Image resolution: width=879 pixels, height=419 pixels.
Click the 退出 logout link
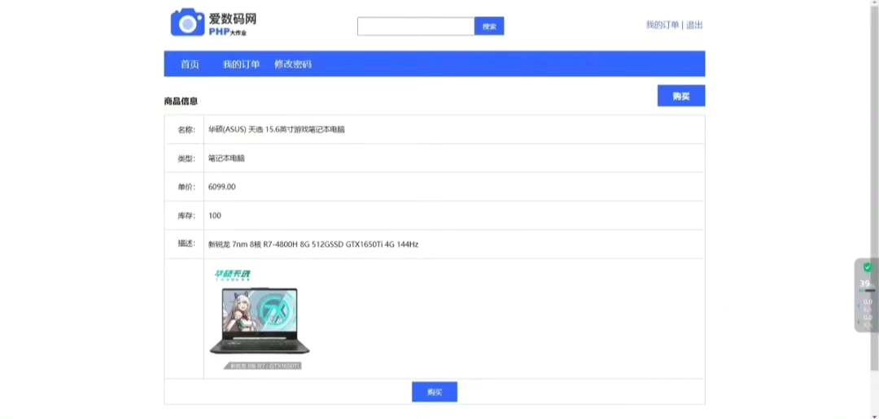694,24
